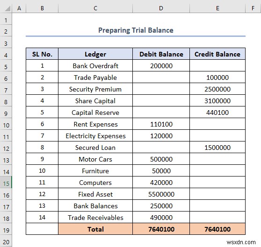Select the 'Bank Overdraft' cell
Screen dimensions: 261x247
point(95,66)
